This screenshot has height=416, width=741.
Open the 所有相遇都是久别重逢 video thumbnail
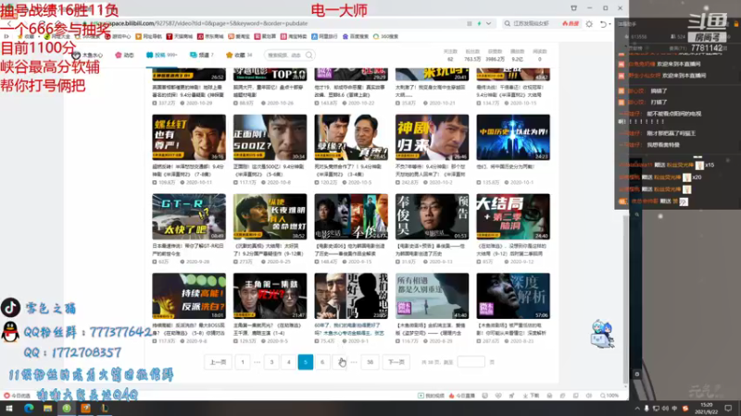[432, 296]
